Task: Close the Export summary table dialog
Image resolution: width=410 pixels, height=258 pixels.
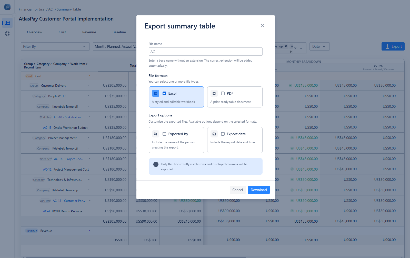Action: 262,26
